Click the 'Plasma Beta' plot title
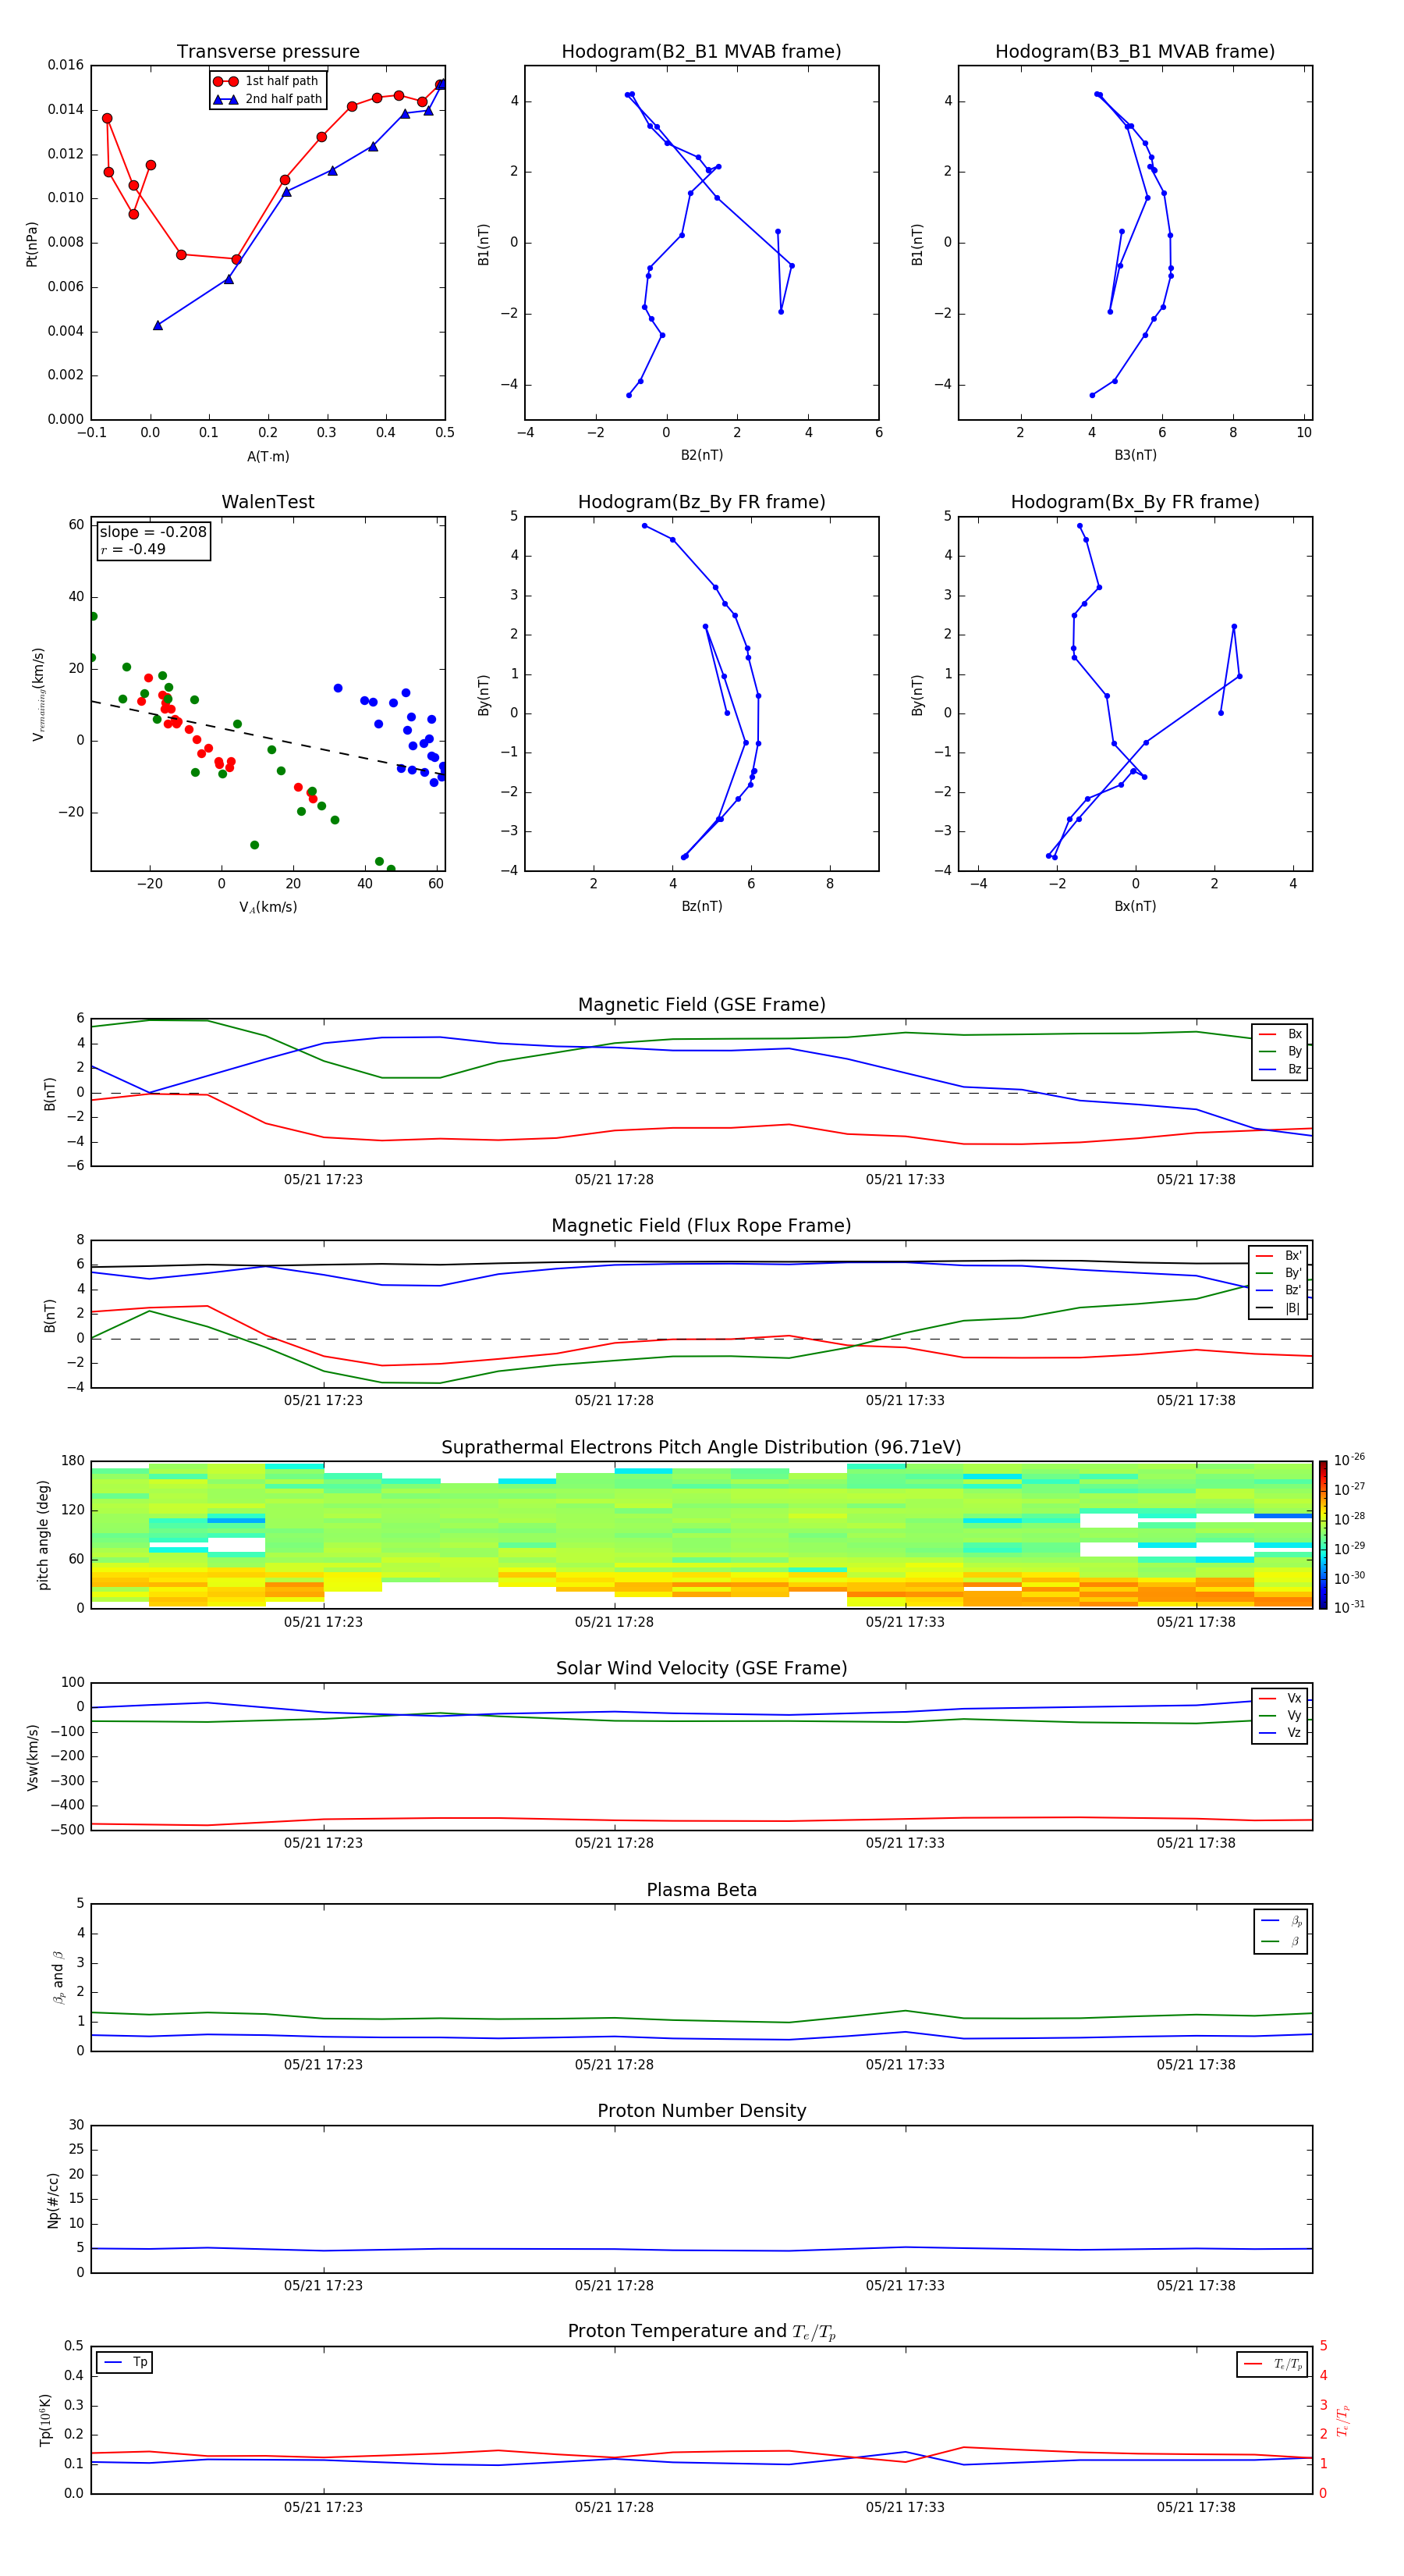The height and width of the screenshot is (2576, 1404). [701, 1890]
